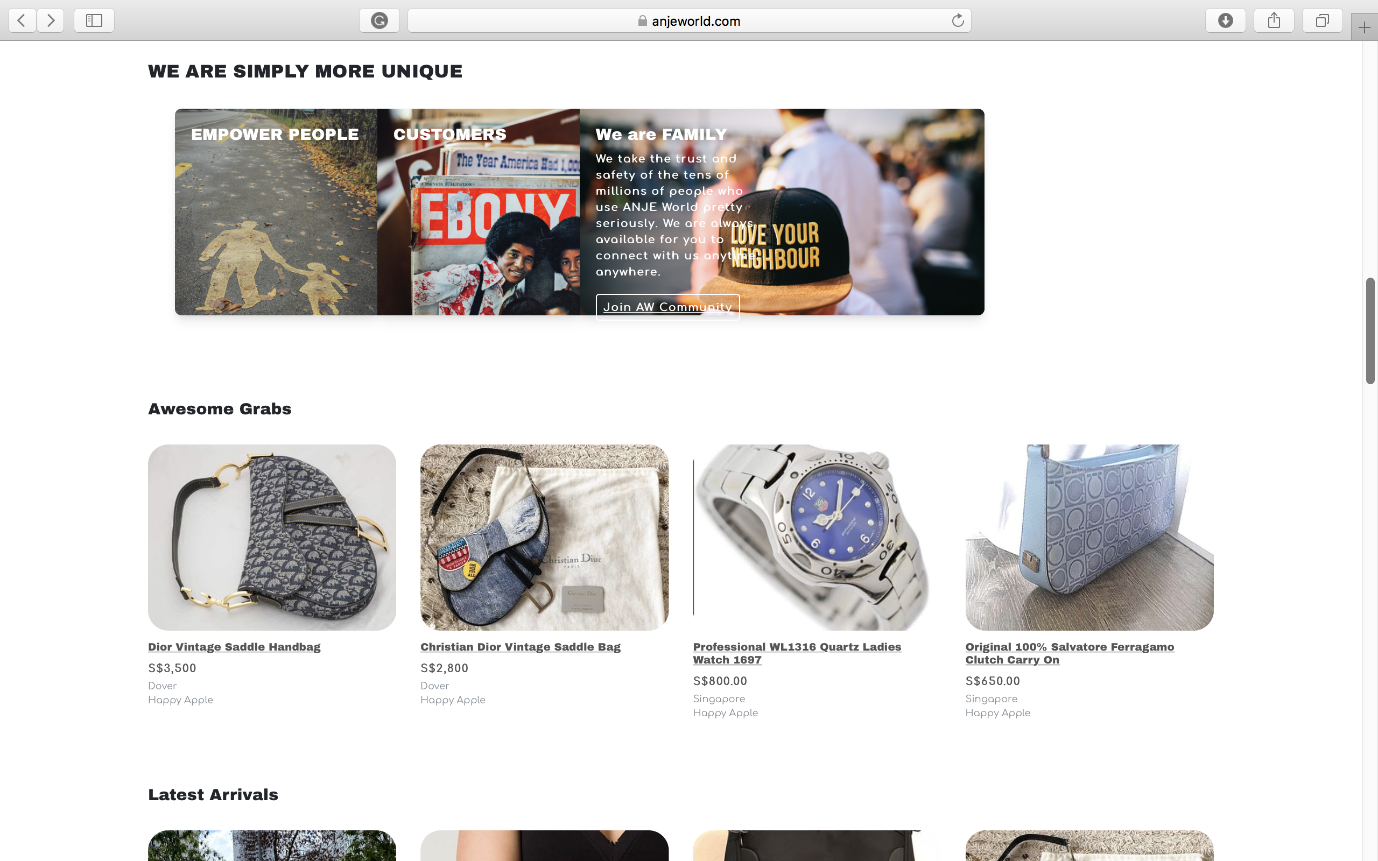Click the blue TAG Heuer watch thumbnail
Viewport: 1378px width, 861px height.
click(817, 537)
